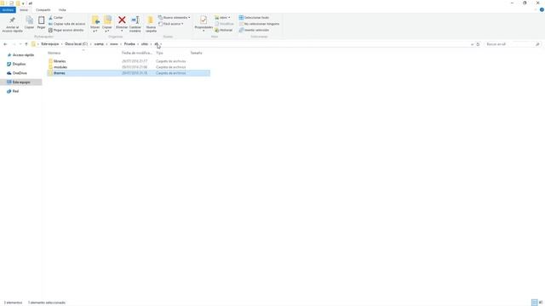
Task: Select OneDrive in the sidebar
Action: tap(17, 73)
